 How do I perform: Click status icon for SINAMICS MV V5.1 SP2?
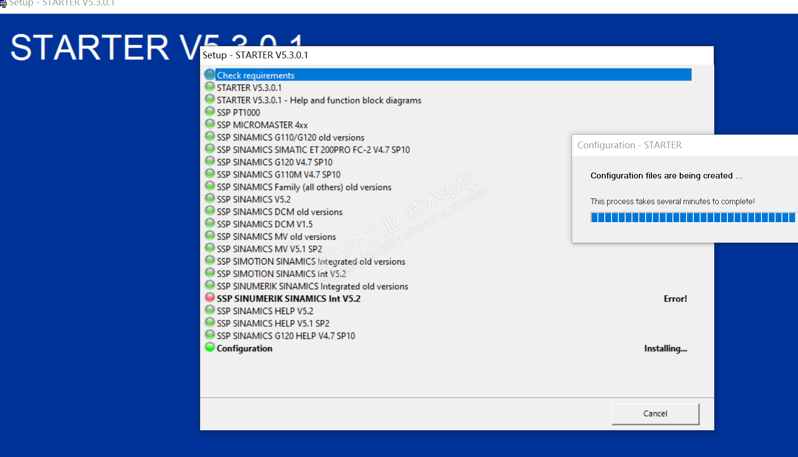(x=210, y=247)
